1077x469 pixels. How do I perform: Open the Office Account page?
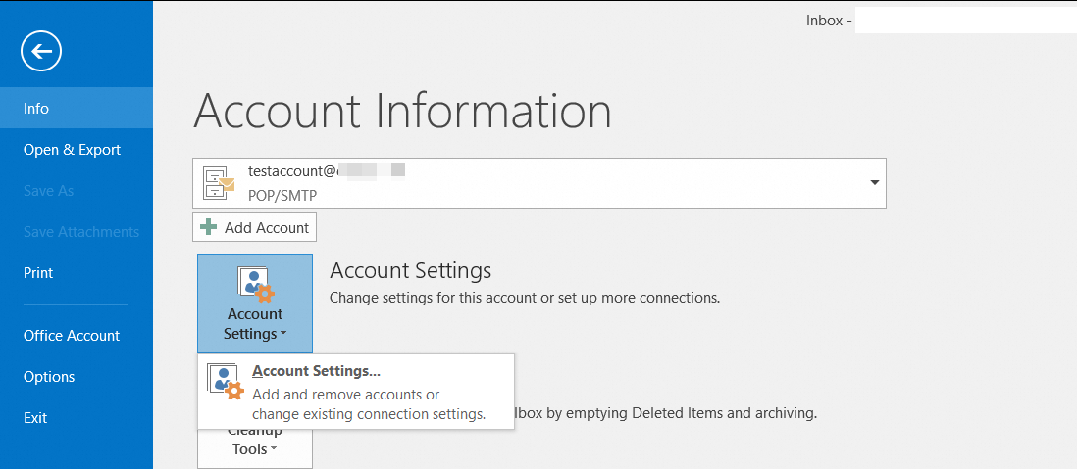pos(72,336)
